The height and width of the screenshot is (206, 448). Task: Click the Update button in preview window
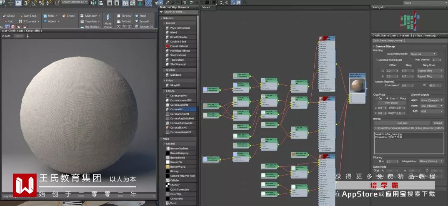click(19, 36)
